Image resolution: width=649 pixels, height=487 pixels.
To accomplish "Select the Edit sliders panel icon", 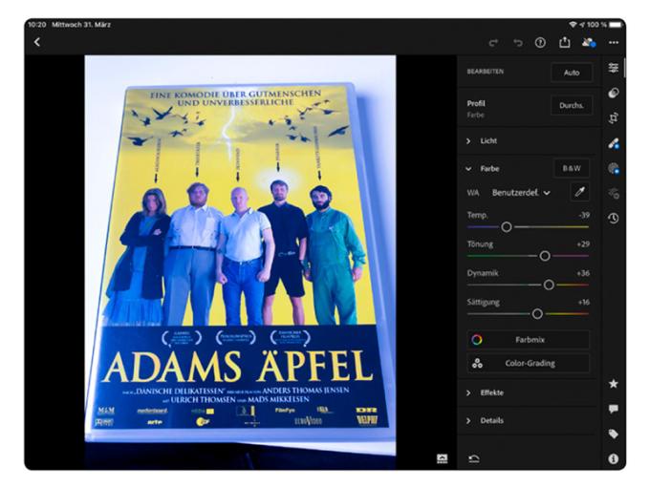I will [x=614, y=68].
